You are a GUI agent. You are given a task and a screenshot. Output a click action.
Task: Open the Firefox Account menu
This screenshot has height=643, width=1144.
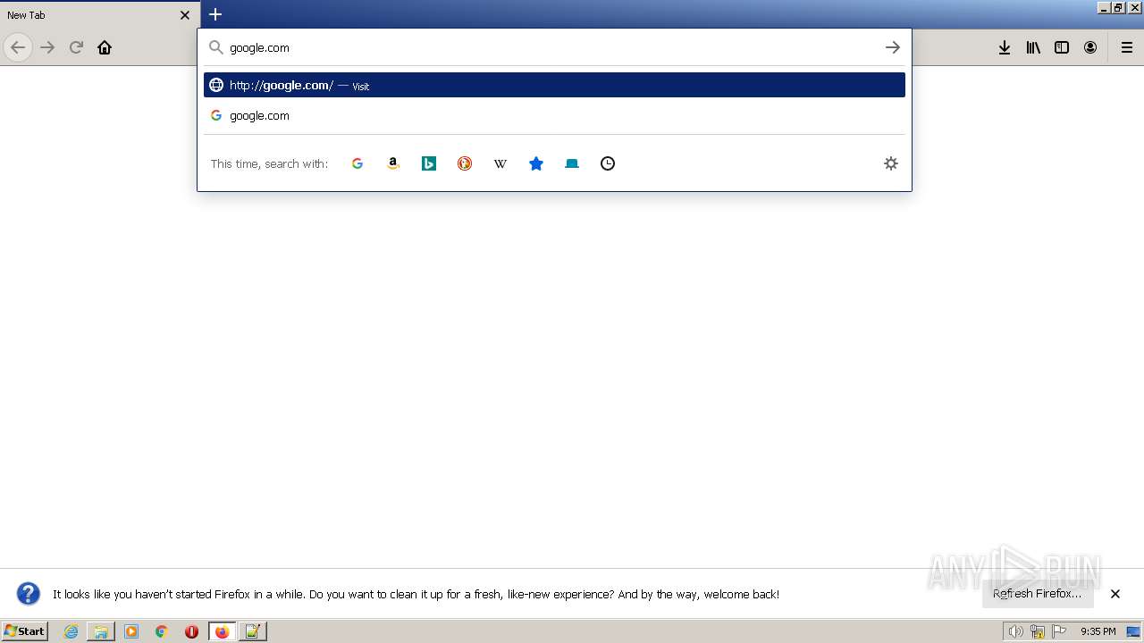click(1090, 47)
